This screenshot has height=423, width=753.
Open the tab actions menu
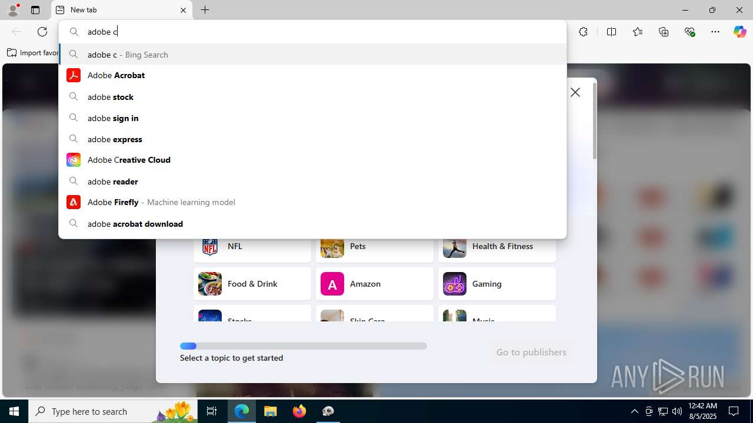(35, 10)
